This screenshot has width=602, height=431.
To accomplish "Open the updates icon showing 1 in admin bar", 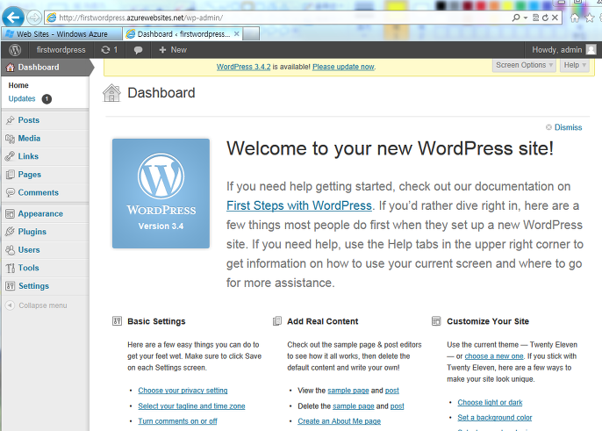I will 110,50.
